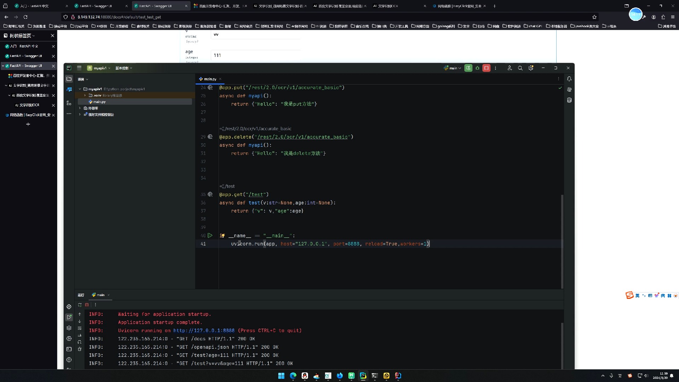This screenshot has height=382, width=679.
Task: Toggle soft-wrap in run console
Action: [x=80, y=328]
